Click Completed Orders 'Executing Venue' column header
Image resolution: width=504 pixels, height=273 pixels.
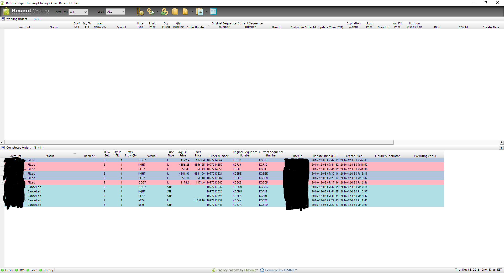425,156
